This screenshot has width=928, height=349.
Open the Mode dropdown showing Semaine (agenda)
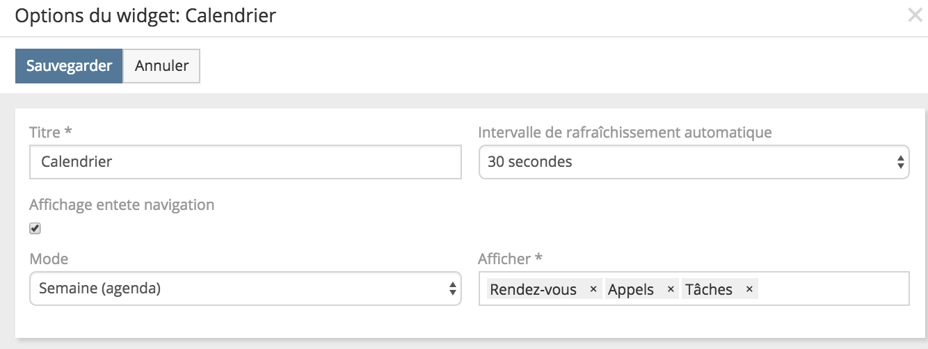point(237,289)
